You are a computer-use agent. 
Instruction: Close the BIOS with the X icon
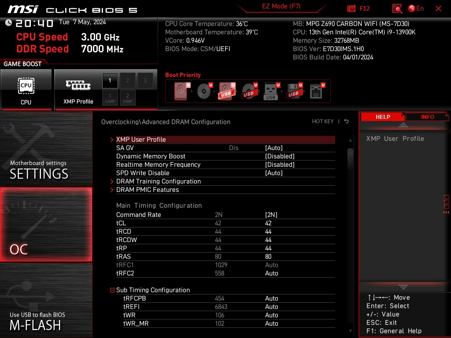tap(438, 8)
